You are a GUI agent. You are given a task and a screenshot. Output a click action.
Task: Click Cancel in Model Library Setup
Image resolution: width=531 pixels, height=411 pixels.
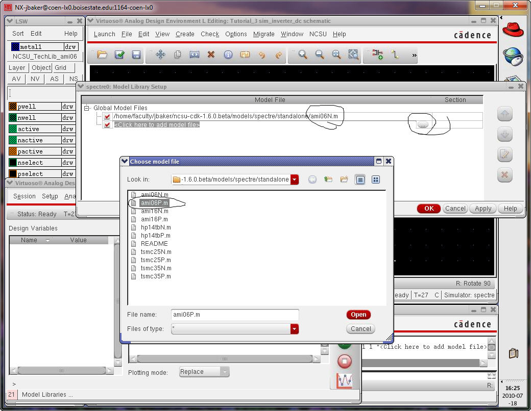point(455,209)
